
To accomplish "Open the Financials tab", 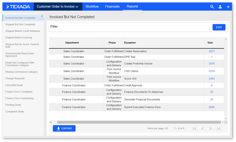I will 112,7.
